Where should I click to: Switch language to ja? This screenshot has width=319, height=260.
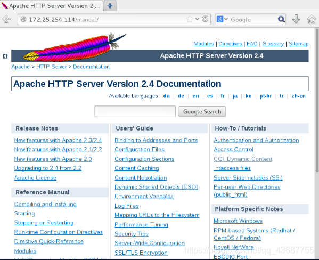(x=235, y=96)
